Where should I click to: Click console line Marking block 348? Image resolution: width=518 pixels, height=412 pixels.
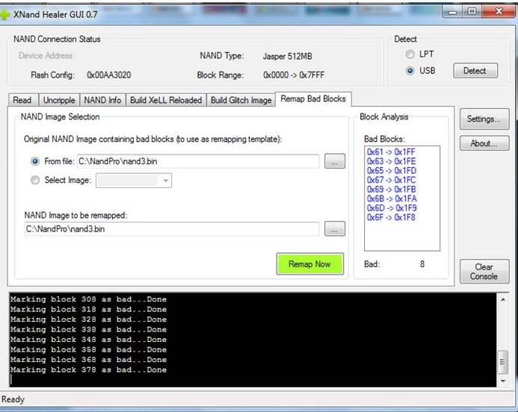[88, 340]
